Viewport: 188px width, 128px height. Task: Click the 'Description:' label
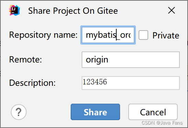pos(32,83)
